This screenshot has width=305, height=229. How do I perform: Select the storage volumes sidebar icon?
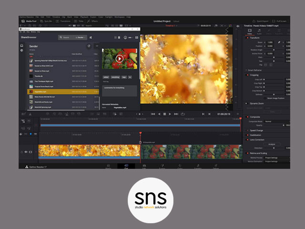[22, 45]
